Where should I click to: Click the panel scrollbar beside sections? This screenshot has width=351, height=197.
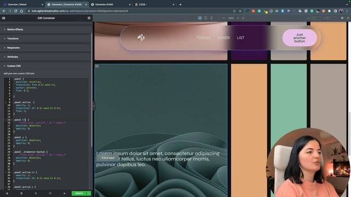pyautogui.click(x=92, y=89)
